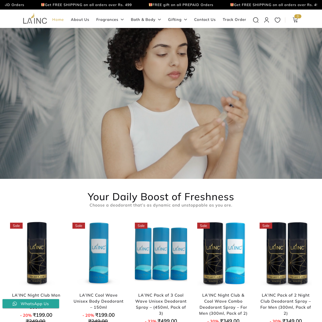Open the Contact Us page
The width and height of the screenshot is (322, 322).
(x=205, y=20)
